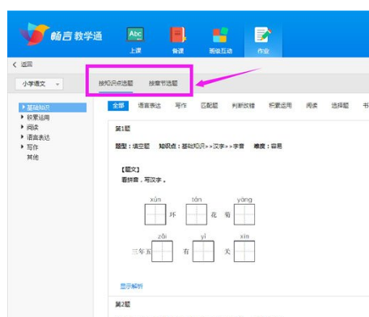Click the character box under xīn
This screenshot has height=317, width=369.
coord(244,251)
